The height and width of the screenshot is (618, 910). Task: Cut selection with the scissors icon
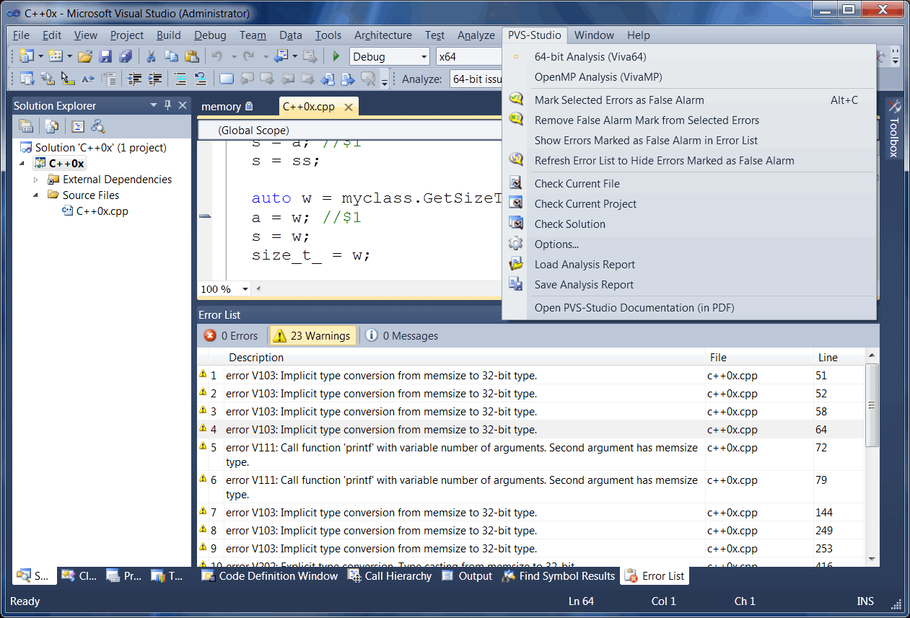coord(152,56)
